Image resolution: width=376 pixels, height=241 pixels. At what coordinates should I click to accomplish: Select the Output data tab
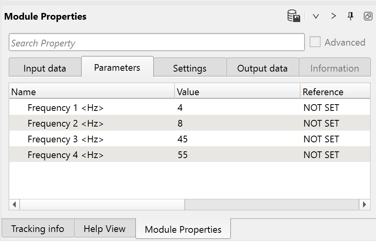click(x=262, y=68)
